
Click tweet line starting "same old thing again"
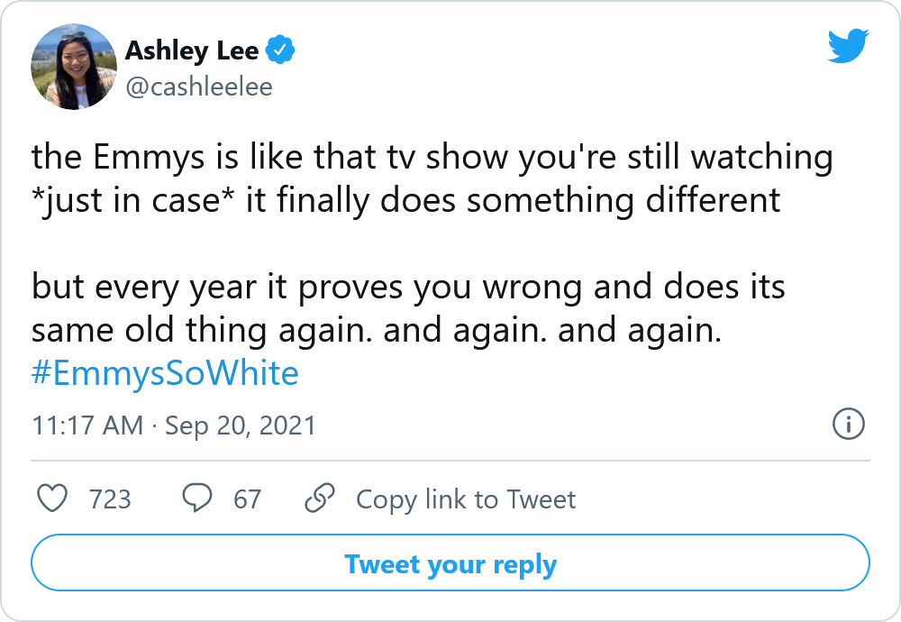click(377, 330)
